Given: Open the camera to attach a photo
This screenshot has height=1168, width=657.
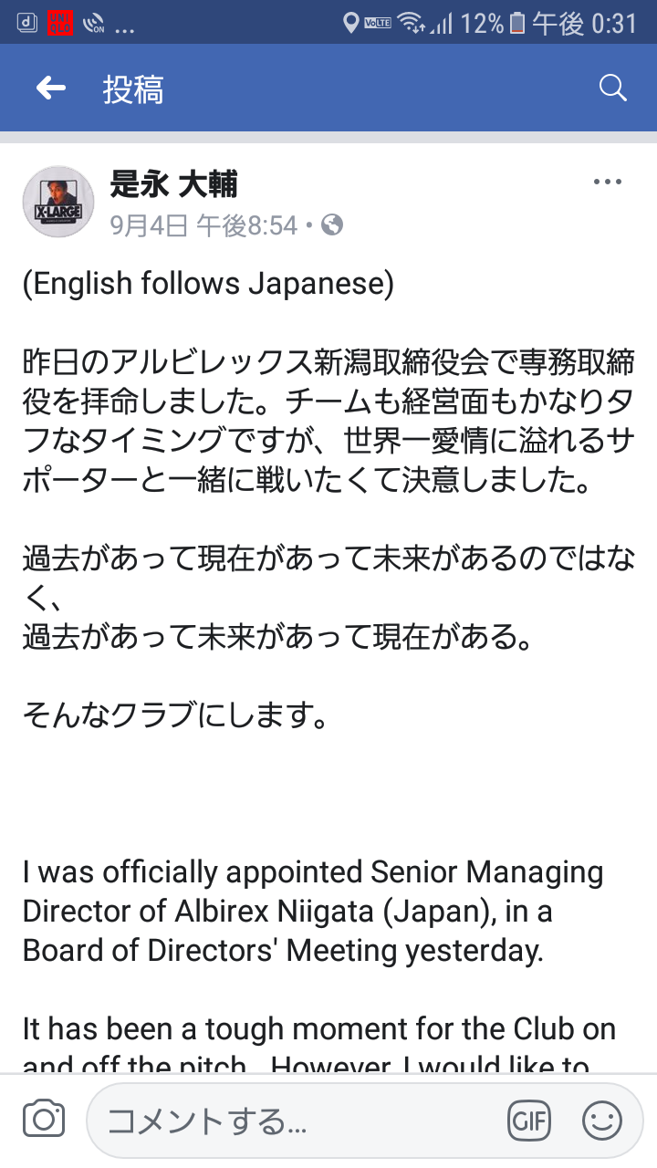Looking at the screenshot, I should tap(44, 1120).
